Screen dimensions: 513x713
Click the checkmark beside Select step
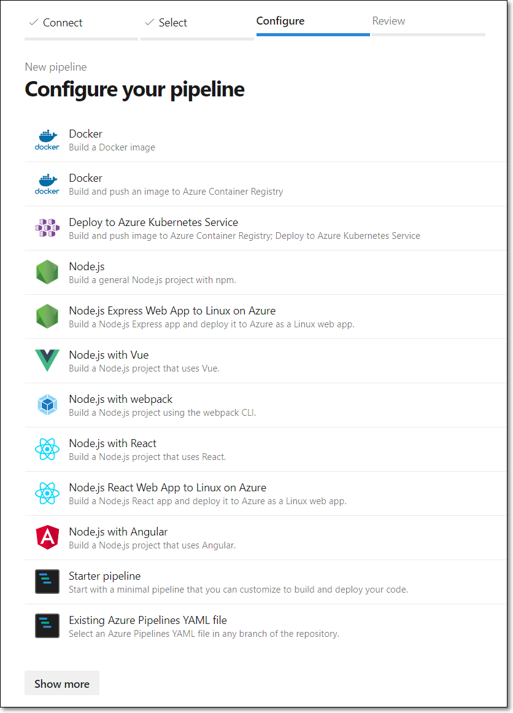[150, 22]
